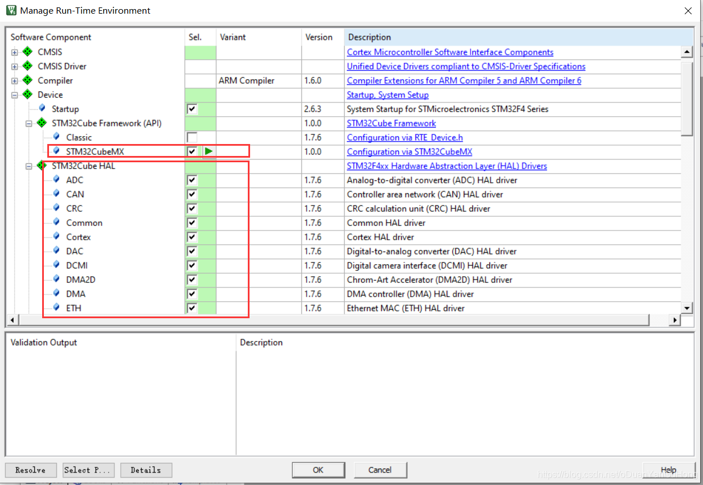703x485 pixels.
Task: Open the Unified Device Drivers description link
Action: click(466, 66)
